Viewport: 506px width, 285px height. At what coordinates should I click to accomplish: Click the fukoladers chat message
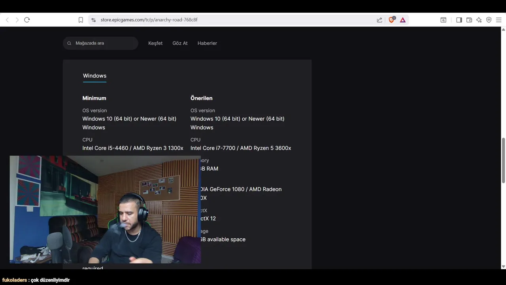coord(36,280)
